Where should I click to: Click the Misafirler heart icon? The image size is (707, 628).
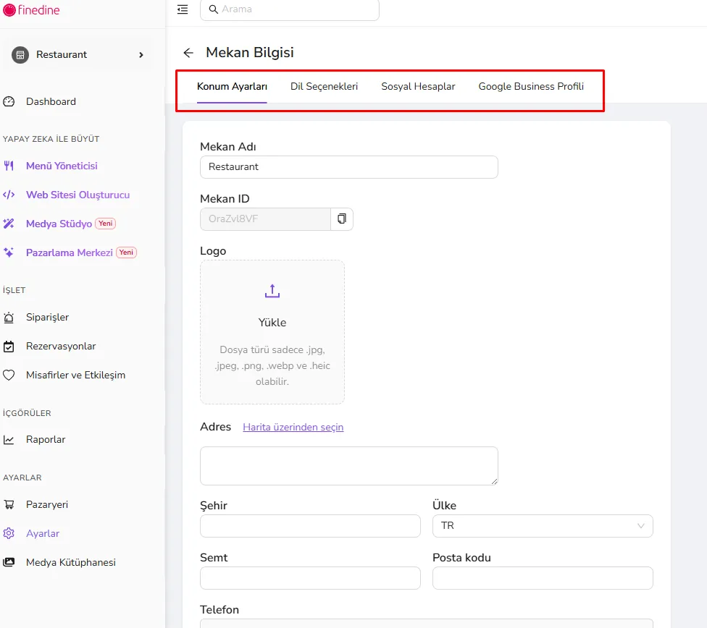coord(9,375)
